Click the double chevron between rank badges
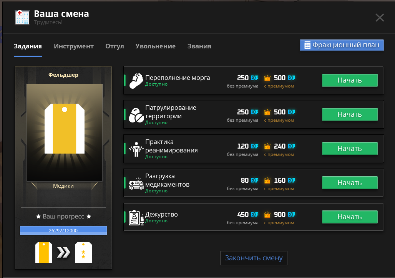This screenshot has height=278, width=395. 63,253
